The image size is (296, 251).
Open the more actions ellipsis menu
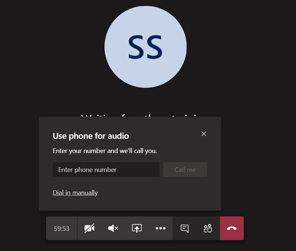coord(160,228)
